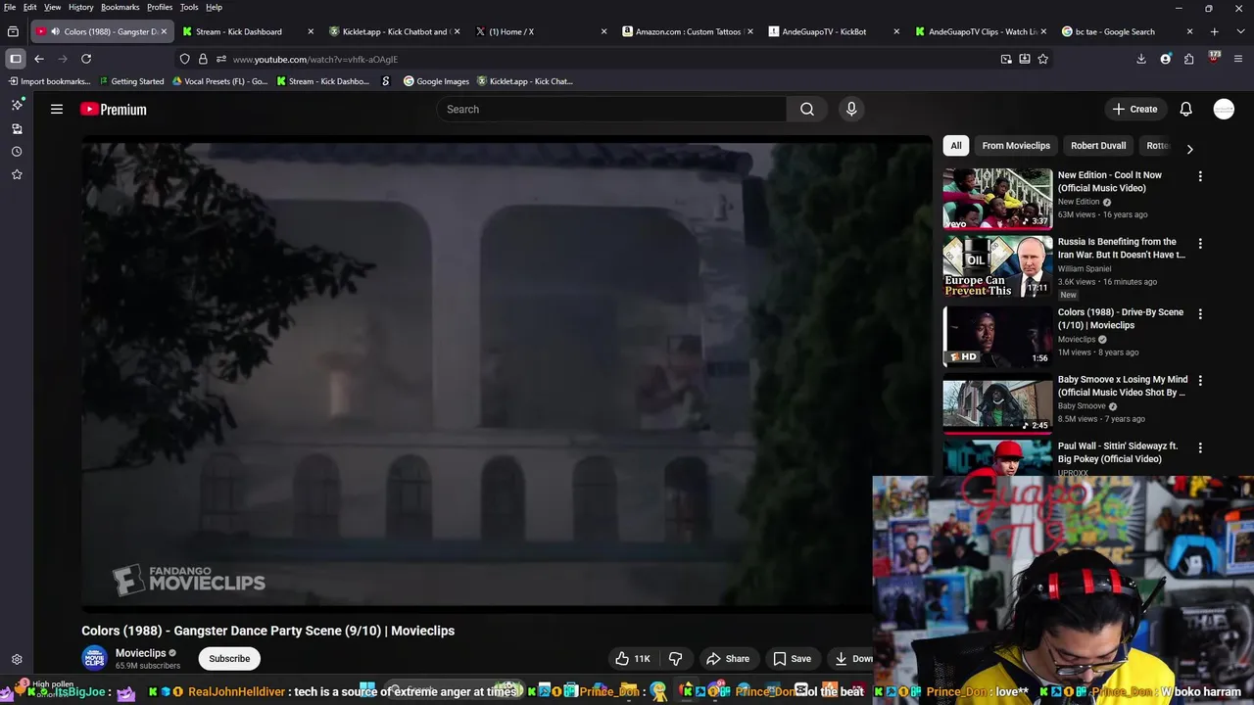Open the History menu
Image resolution: width=1254 pixels, height=705 pixels.
81,7
